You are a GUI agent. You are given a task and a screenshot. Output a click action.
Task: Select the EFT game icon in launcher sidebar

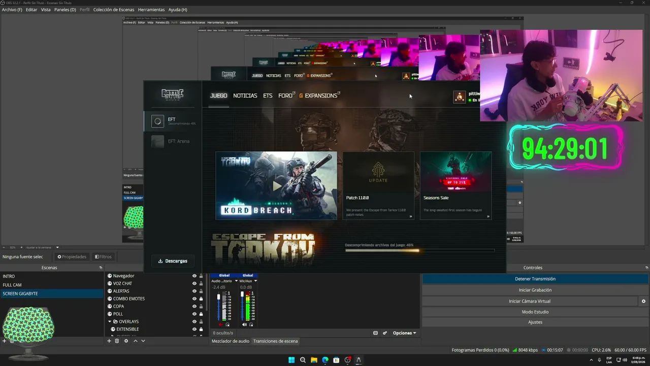point(157,121)
